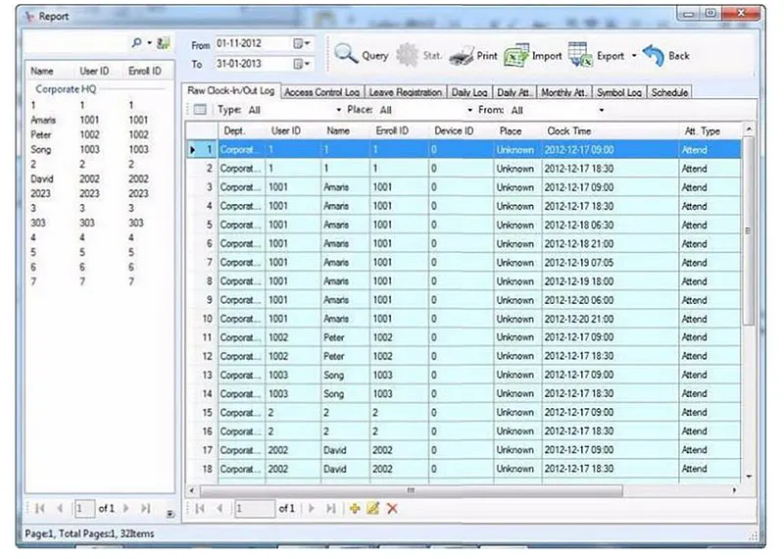Viewport: 784px width, 559px height.
Task: Click the log horizontal scrollbar thumb
Action: [411, 490]
